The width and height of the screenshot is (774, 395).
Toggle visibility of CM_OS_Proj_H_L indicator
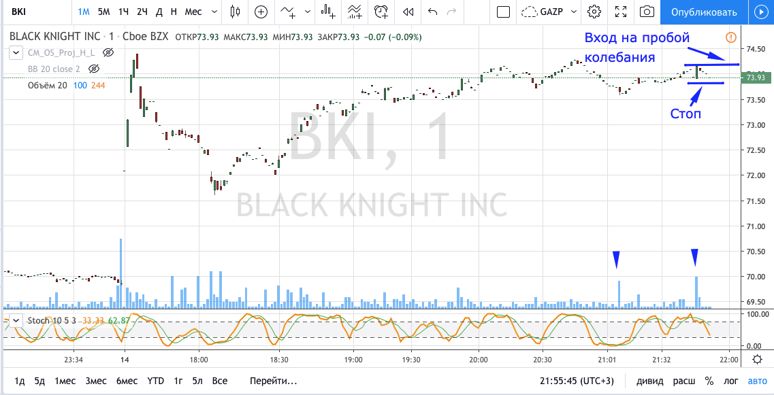109,52
